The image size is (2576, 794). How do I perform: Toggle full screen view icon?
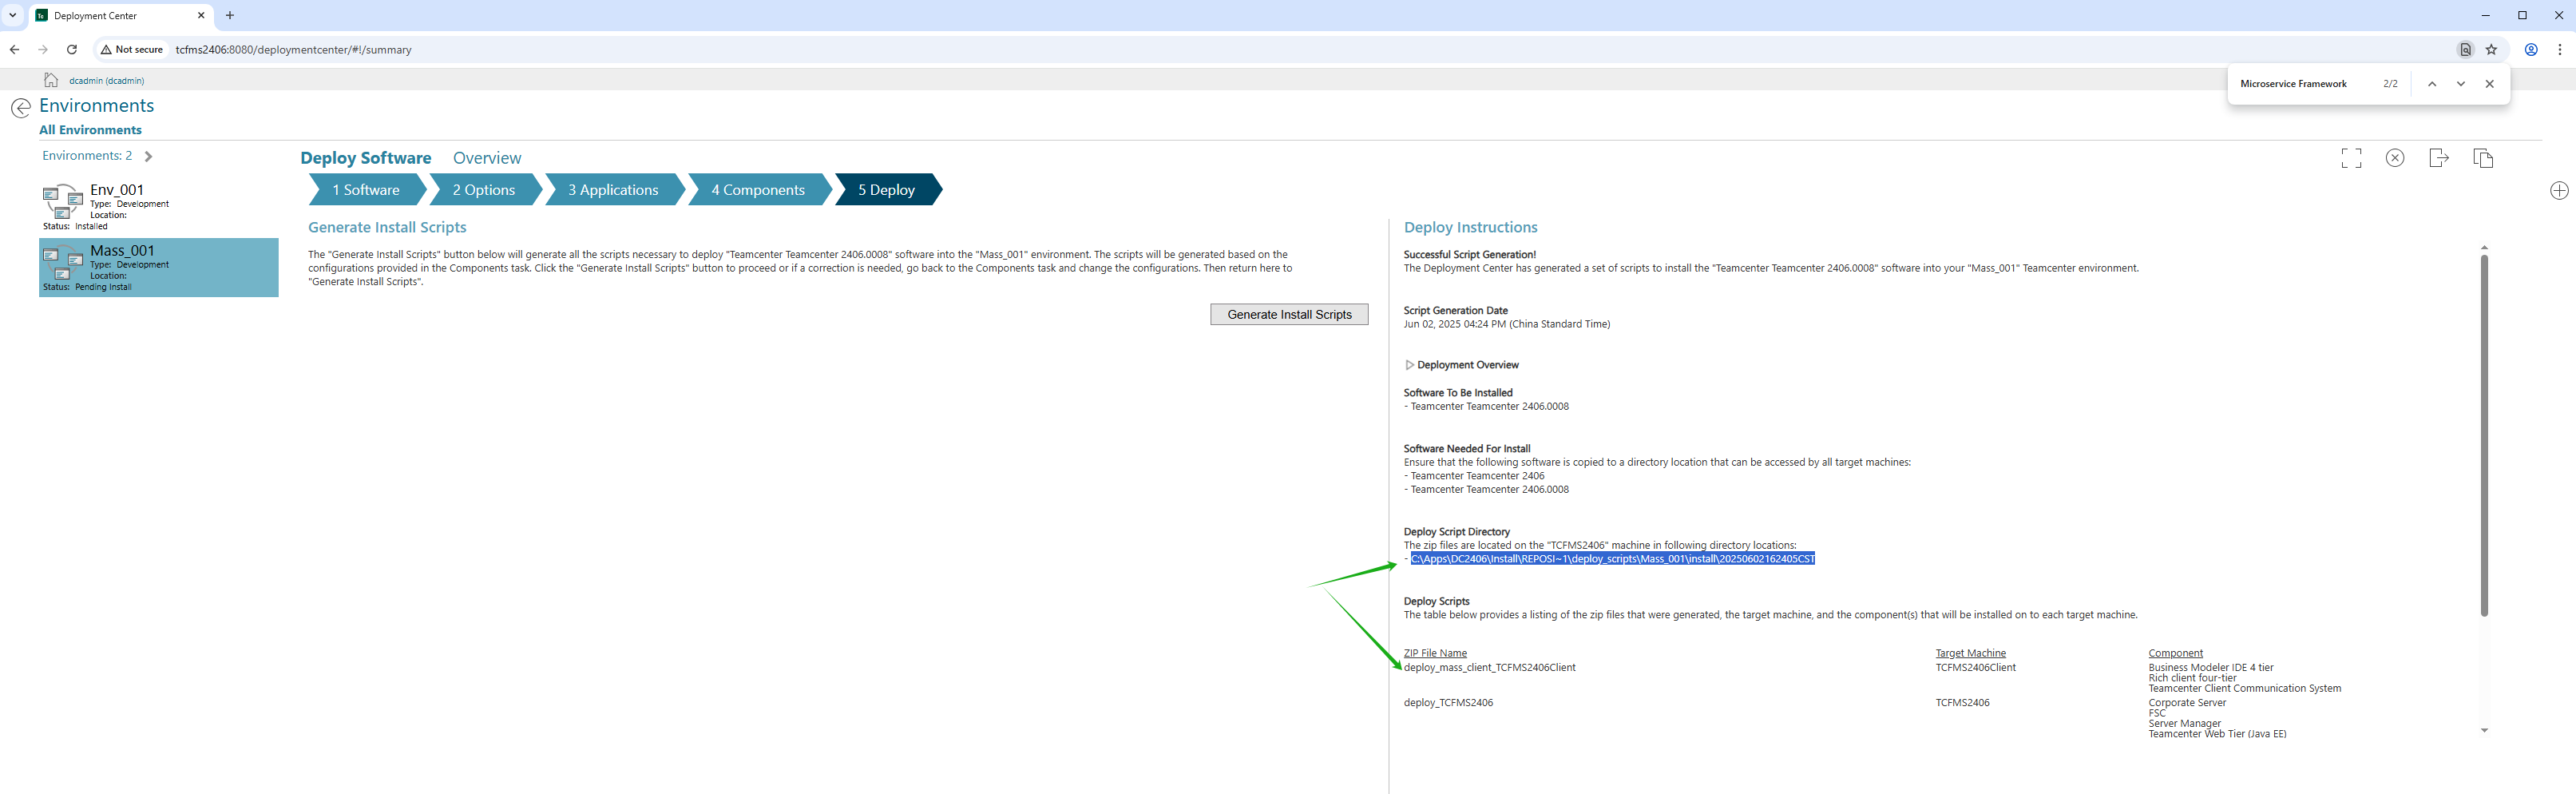point(2351,158)
